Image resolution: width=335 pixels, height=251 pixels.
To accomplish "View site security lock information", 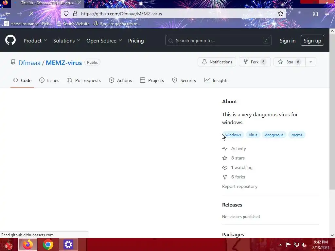I will 75,14.
